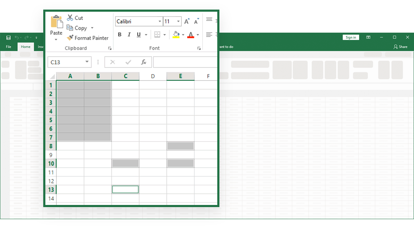Click the Increase Font Size icon
Screen dimensions: 414x239
point(187,22)
